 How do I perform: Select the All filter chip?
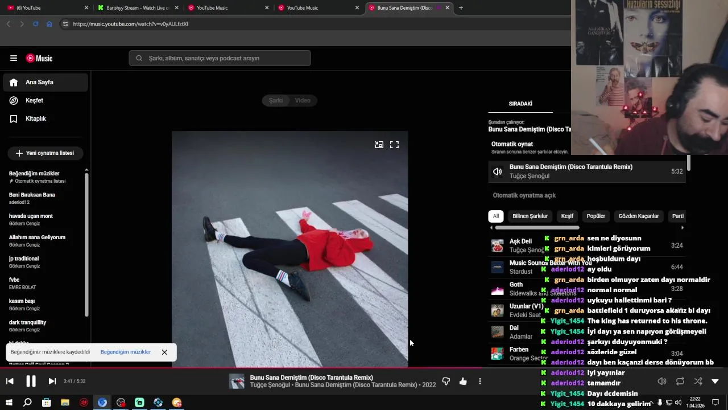pos(496,216)
